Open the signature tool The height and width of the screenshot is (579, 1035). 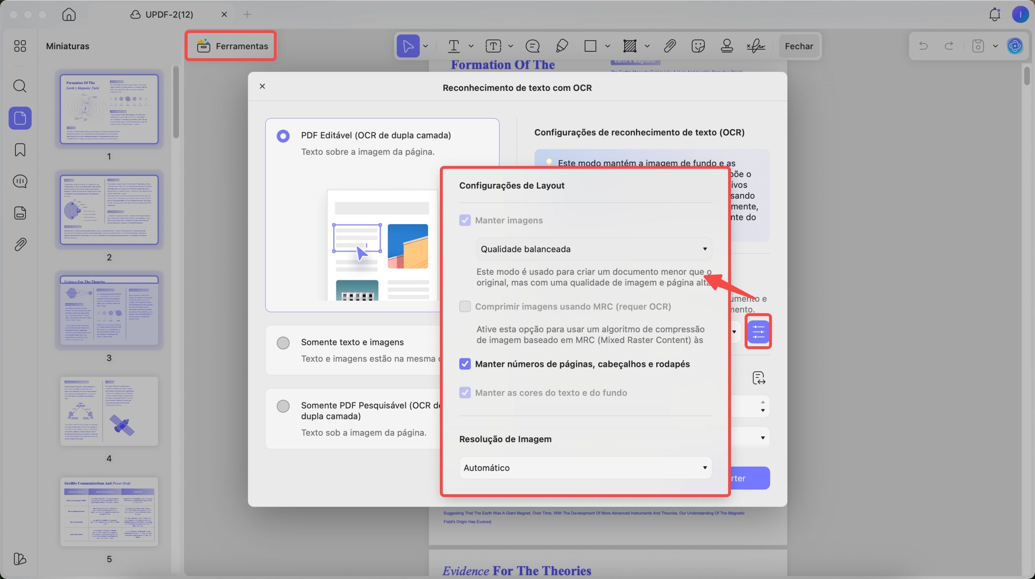click(x=756, y=46)
